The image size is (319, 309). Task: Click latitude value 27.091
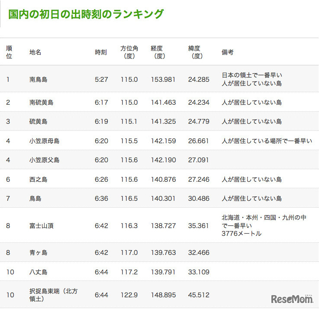pos(198,160)
